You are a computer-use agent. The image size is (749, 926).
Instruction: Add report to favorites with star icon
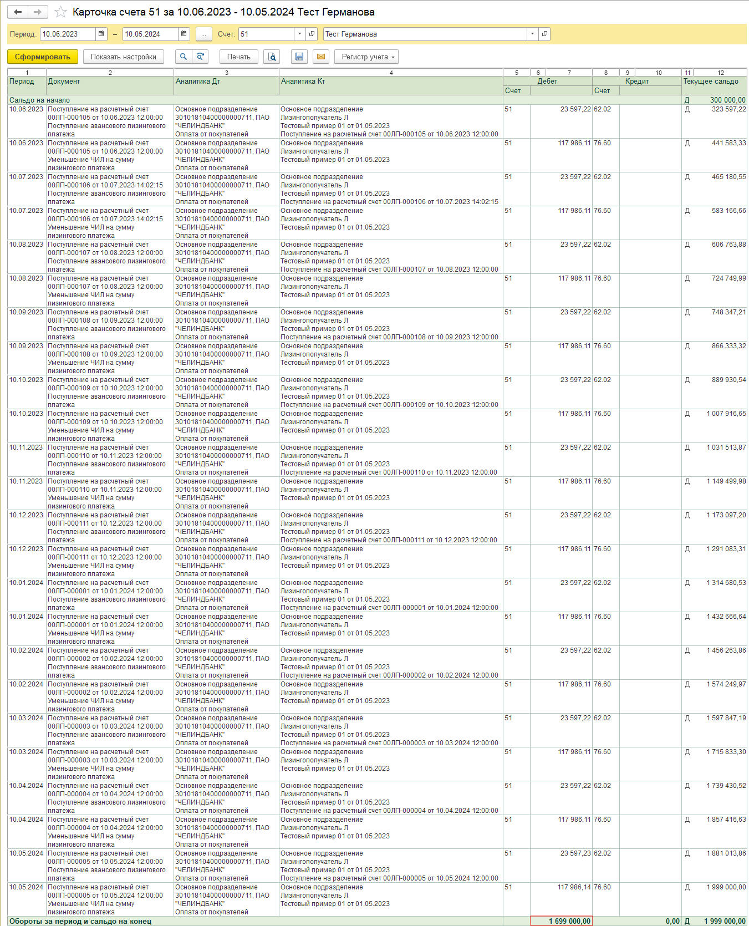(x=61, y=12)
